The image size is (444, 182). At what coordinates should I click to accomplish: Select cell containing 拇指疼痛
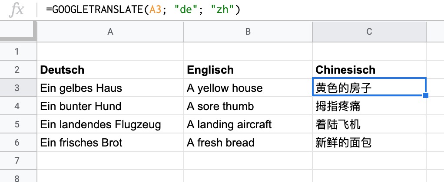coord(369,106)
